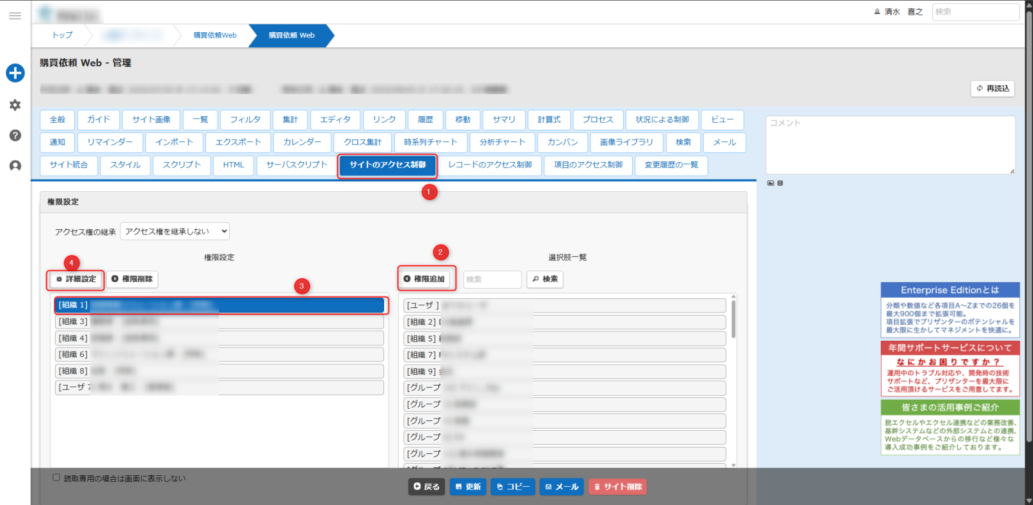
Task: Click the question mark help icon
Action: point(15,136)
